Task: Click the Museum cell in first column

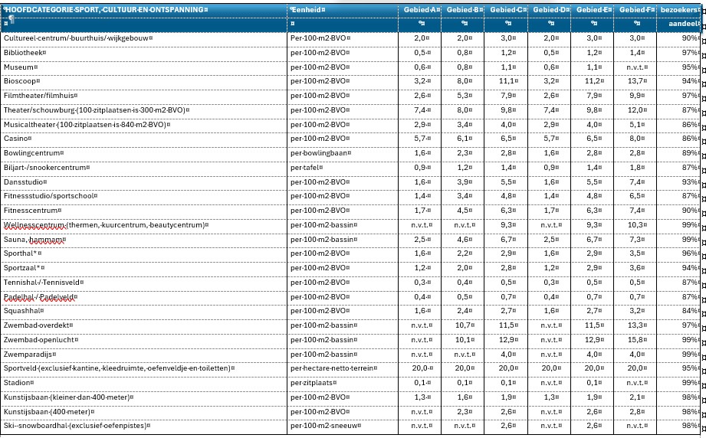Action: pos(21,67)
